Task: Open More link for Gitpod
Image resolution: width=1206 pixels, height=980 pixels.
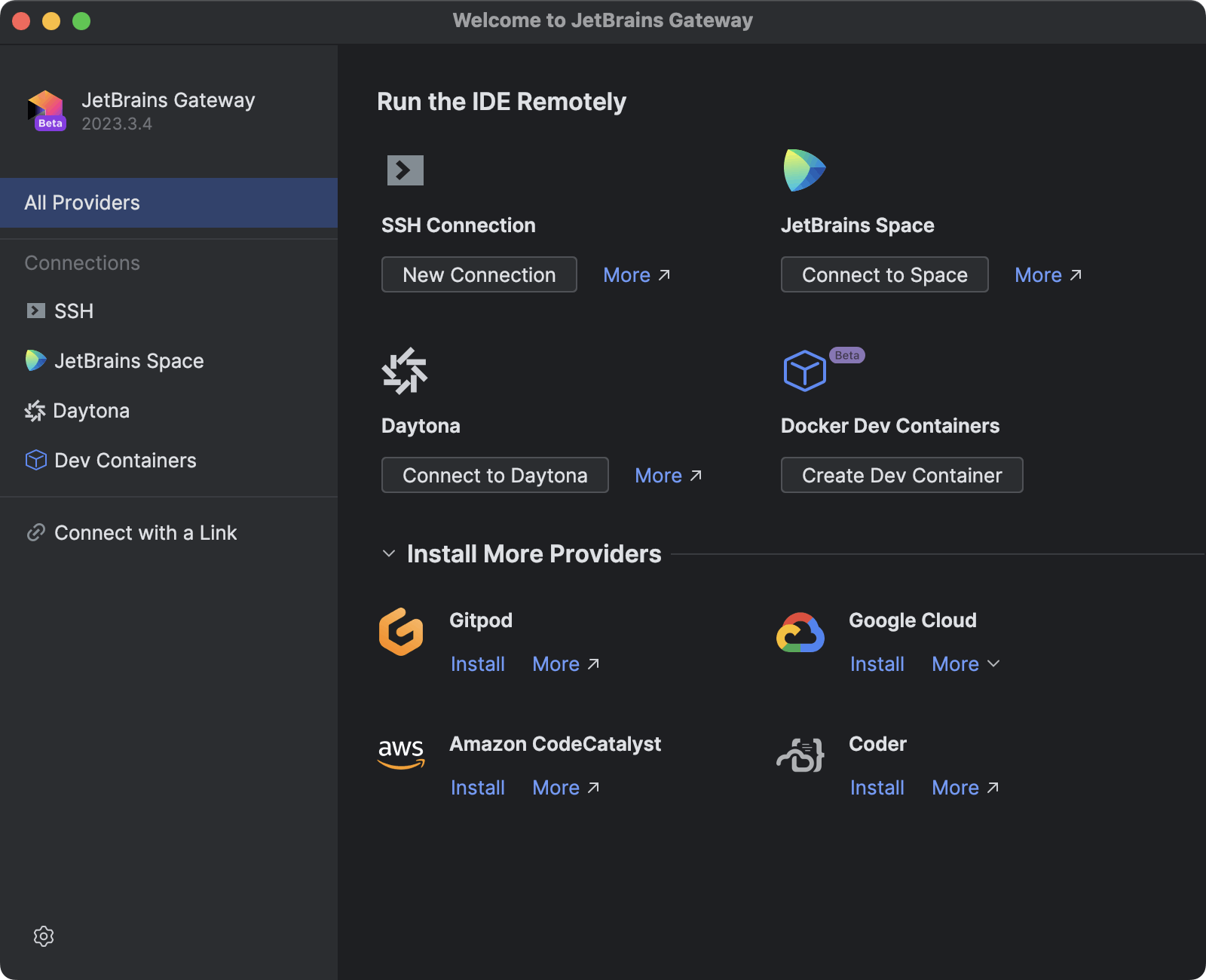Action: 566,664
